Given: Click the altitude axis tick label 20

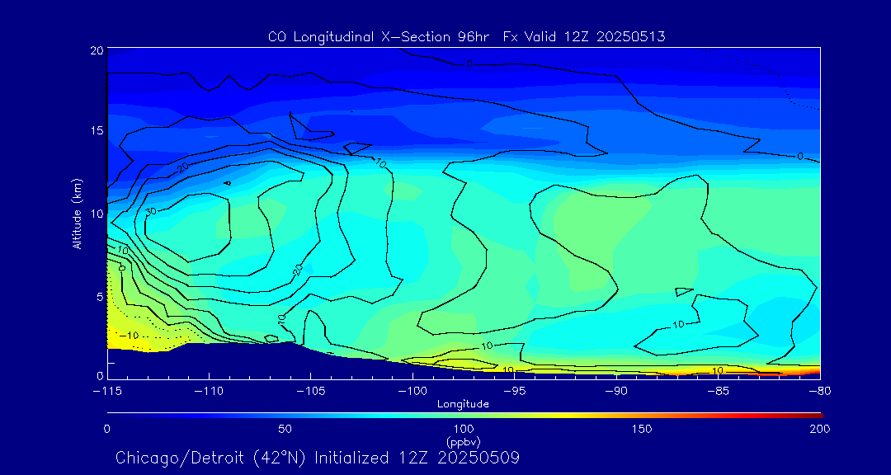Looking at the screenshot, I should click(97, 50).
